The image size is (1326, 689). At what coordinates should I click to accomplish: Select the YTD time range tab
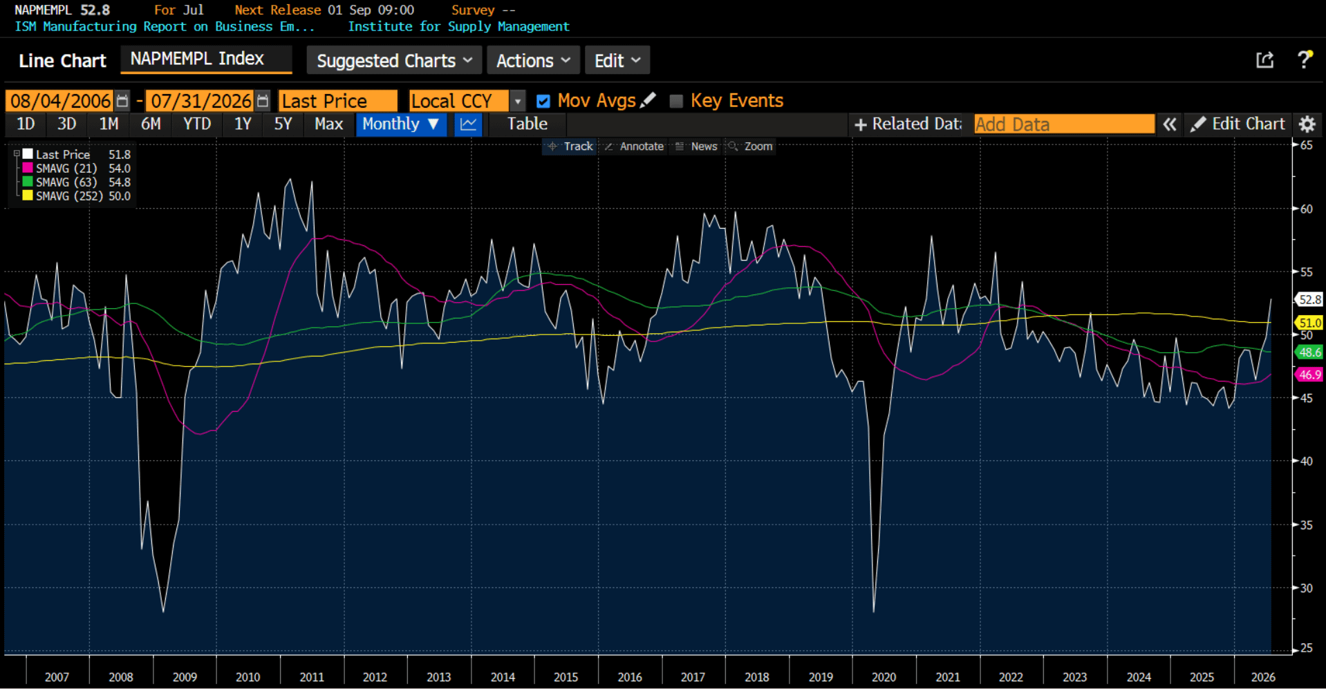(197, 124)
